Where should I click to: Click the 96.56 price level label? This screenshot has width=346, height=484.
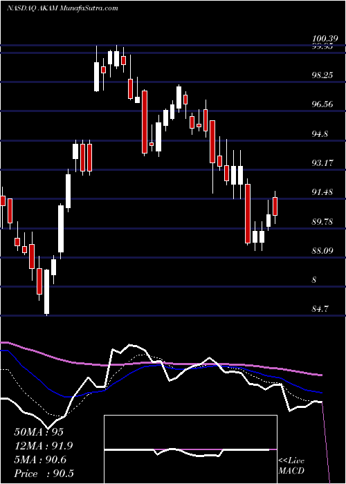coord(323,104)
